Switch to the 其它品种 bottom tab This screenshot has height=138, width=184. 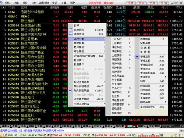(x=154, y=126)
